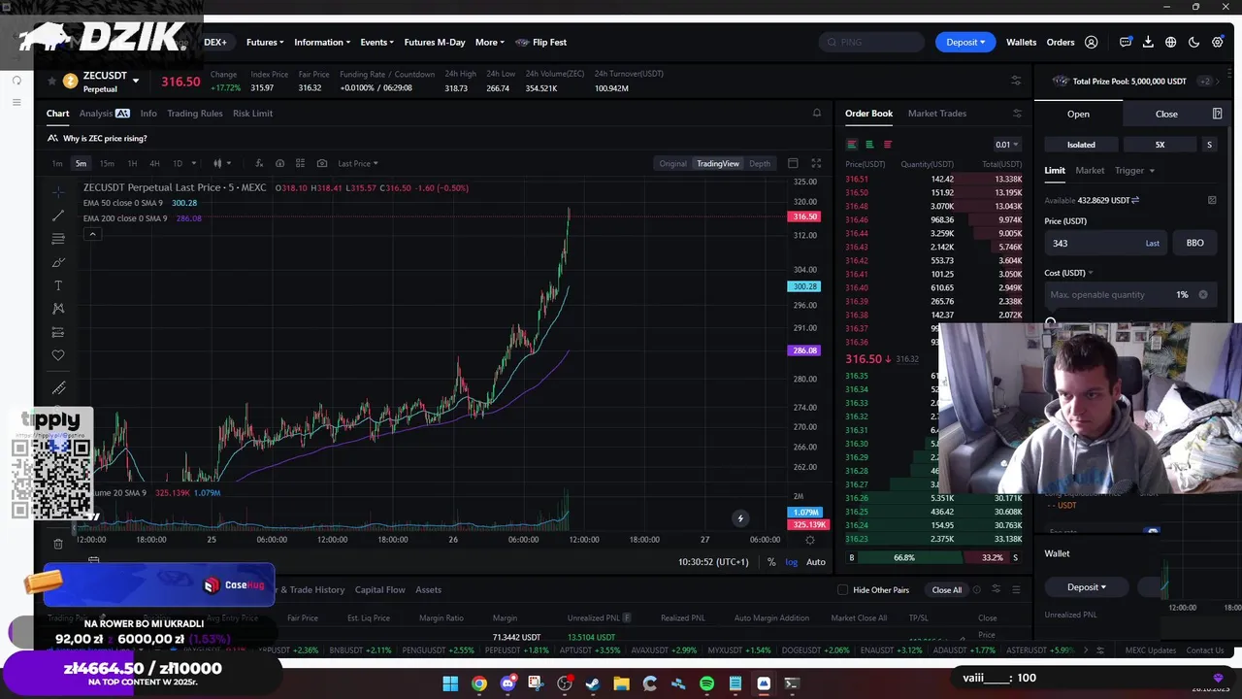Viewport: 1242px width, 699px height.
Task: Open Steam from the taskbar
Action: click(593, 684)
